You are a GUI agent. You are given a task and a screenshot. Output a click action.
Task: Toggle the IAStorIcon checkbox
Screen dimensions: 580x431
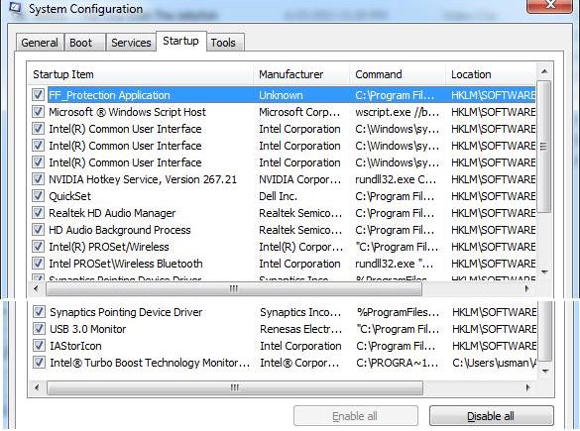pyautogui.click(x=40, y=346)
